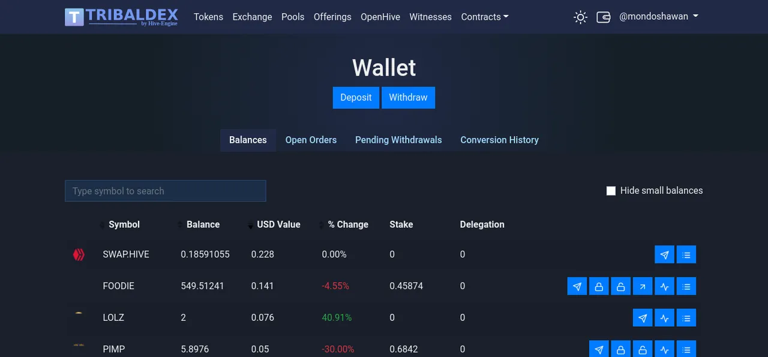
Task: Open the OpenHive nav item
Action: pyautogui.click(x=380, y=17)
